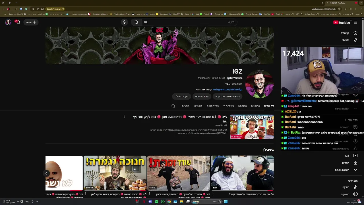364x205 pixels.
Task: Click Windows Start button in taskbar
Action: tap(226, 202)
